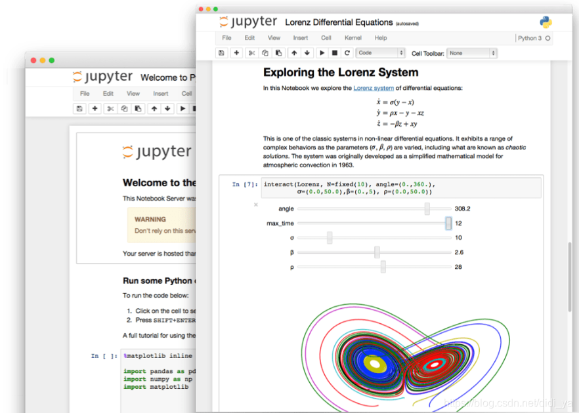Follow the Lorenz system hyperlink
579x415 pixels.
click(374, 88)
